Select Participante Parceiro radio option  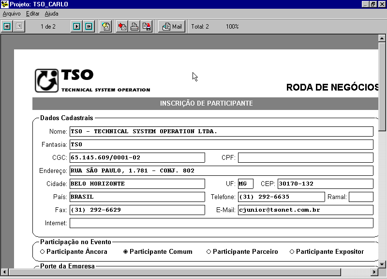209,252
